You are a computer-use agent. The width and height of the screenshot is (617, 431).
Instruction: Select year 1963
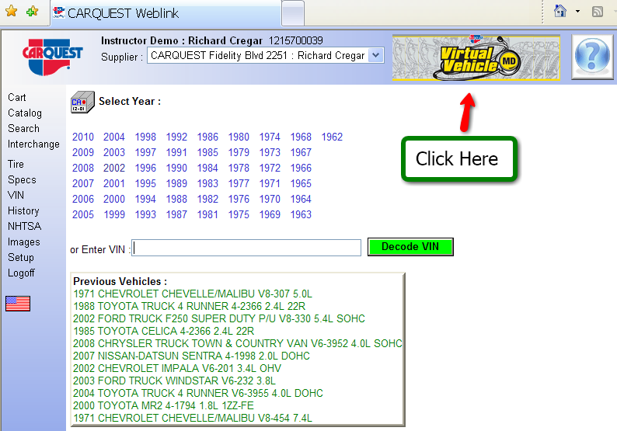click(301, 214)
